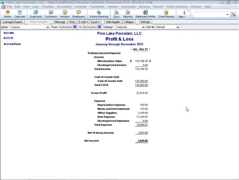239x180 pixels.
Task: Click the Cost of Goods Sold amount 130,380.00
Action: (141, 81)
